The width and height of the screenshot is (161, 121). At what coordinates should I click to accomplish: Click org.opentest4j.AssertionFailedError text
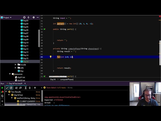(x=63, y=97)
